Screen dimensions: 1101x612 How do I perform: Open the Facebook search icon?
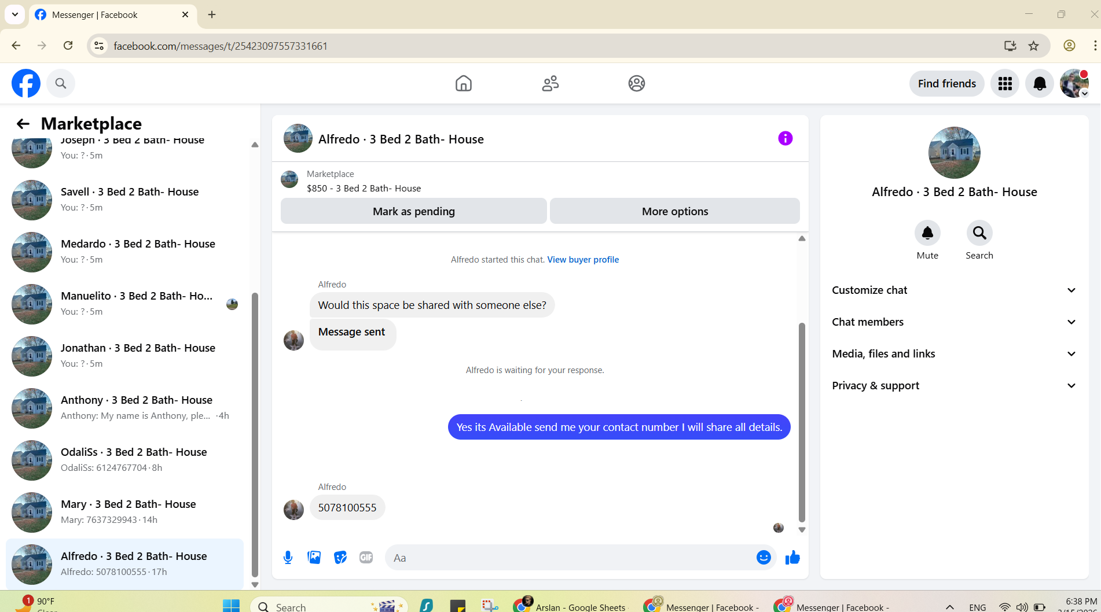(61, 83)
